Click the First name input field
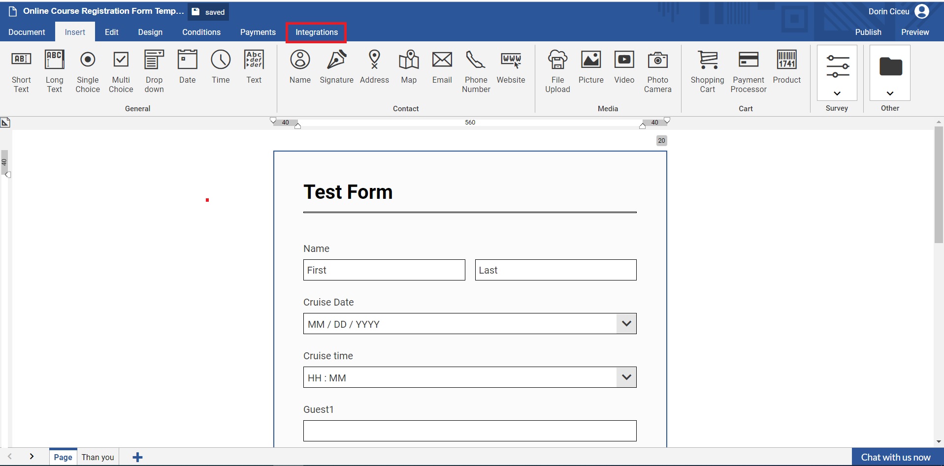 click(384, 270)
